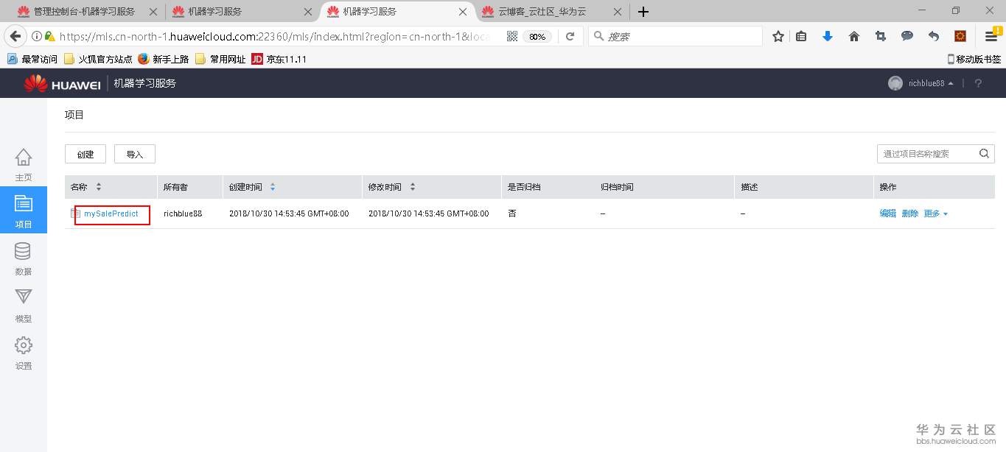The width and height of the screenshot is (1006, 452).
Task: Click inside the 通过项目名称搜索 input field
Action: point(921,153)
